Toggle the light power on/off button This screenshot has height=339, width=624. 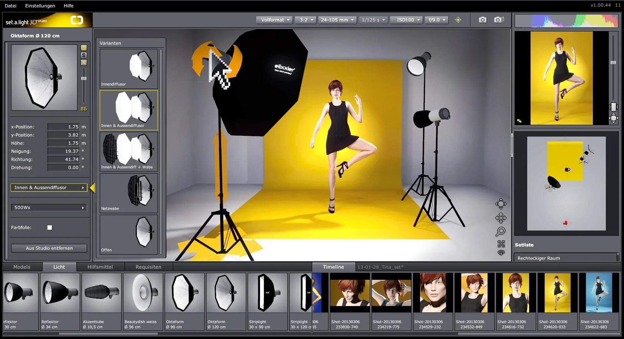(x=84, y=48)
